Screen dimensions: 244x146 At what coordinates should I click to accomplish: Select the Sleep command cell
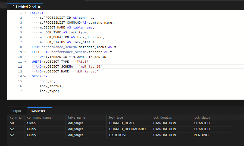tap(45, 123)
